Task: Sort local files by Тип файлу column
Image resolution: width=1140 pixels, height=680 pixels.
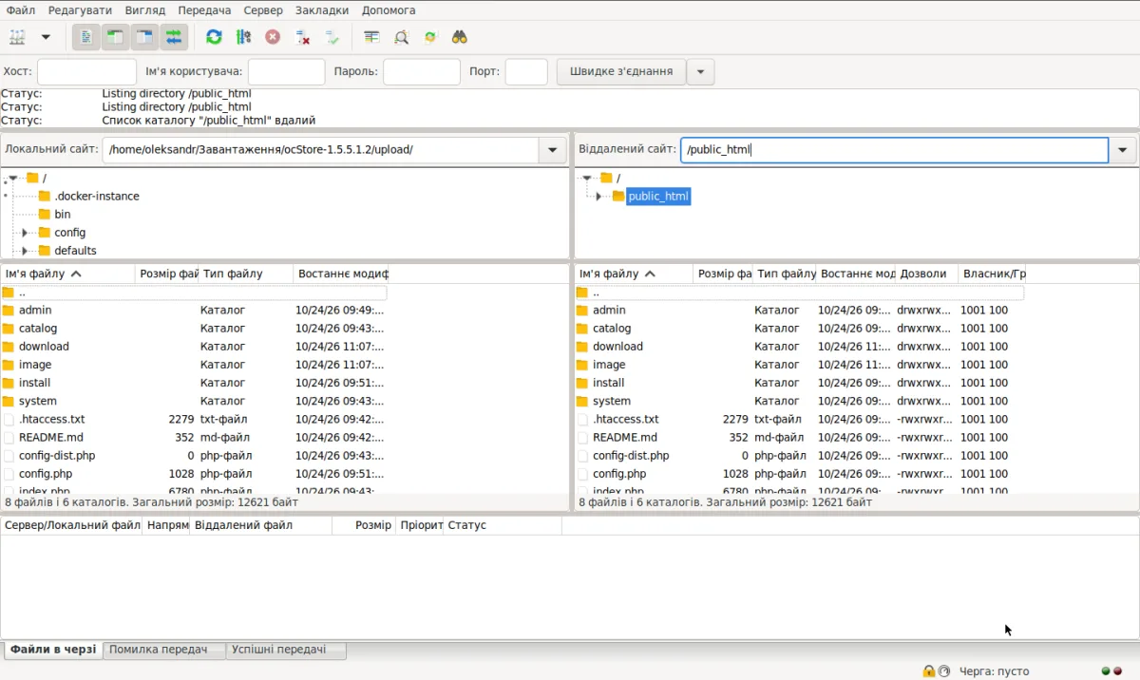Action: 245,274
